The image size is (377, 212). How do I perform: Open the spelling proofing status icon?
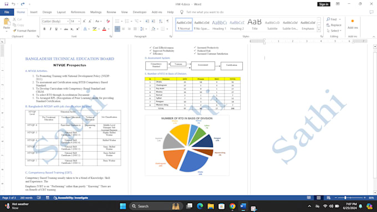click(x=39, y=198)
